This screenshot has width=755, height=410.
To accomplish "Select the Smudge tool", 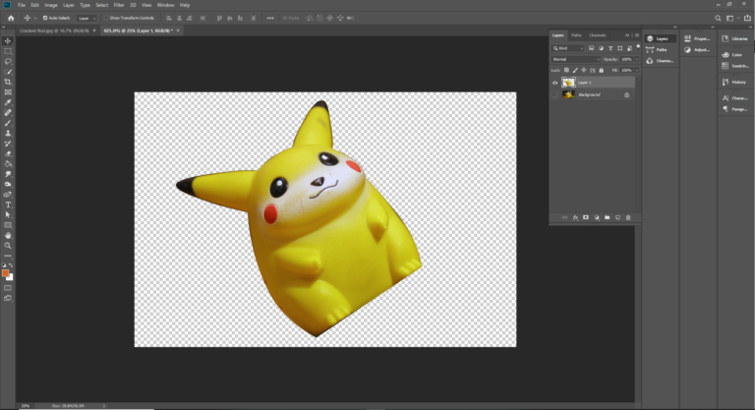I will pos(8,174).
